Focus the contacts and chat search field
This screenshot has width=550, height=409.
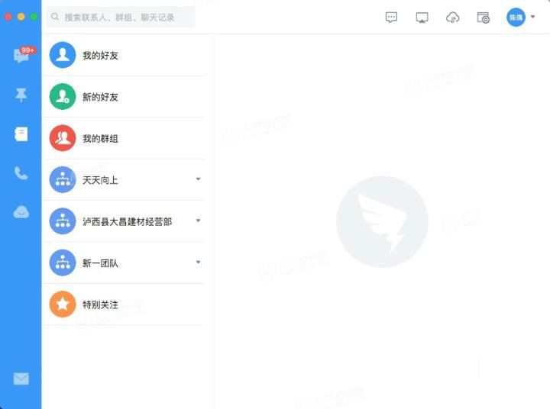[122, 17]
